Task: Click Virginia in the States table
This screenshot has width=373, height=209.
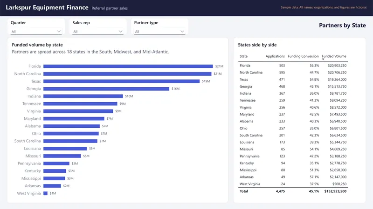Action: pyautogui.click(x=246, y=107)
